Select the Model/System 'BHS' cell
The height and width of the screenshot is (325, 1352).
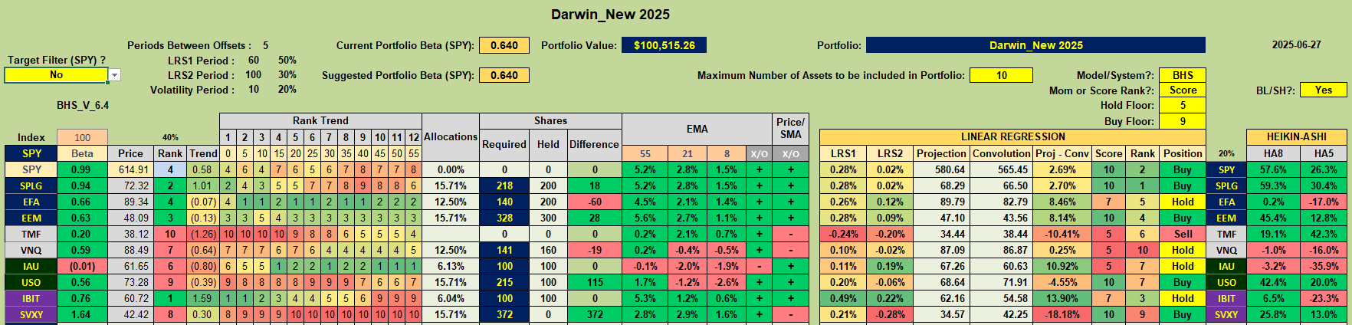pos(1183,75)
